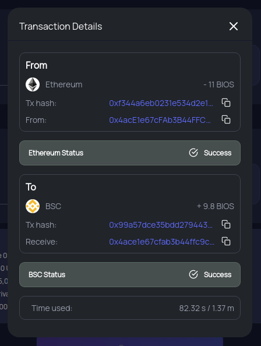Screen dimensions: 261x346
Task: Click the Time used value
Action: (206, 308)
